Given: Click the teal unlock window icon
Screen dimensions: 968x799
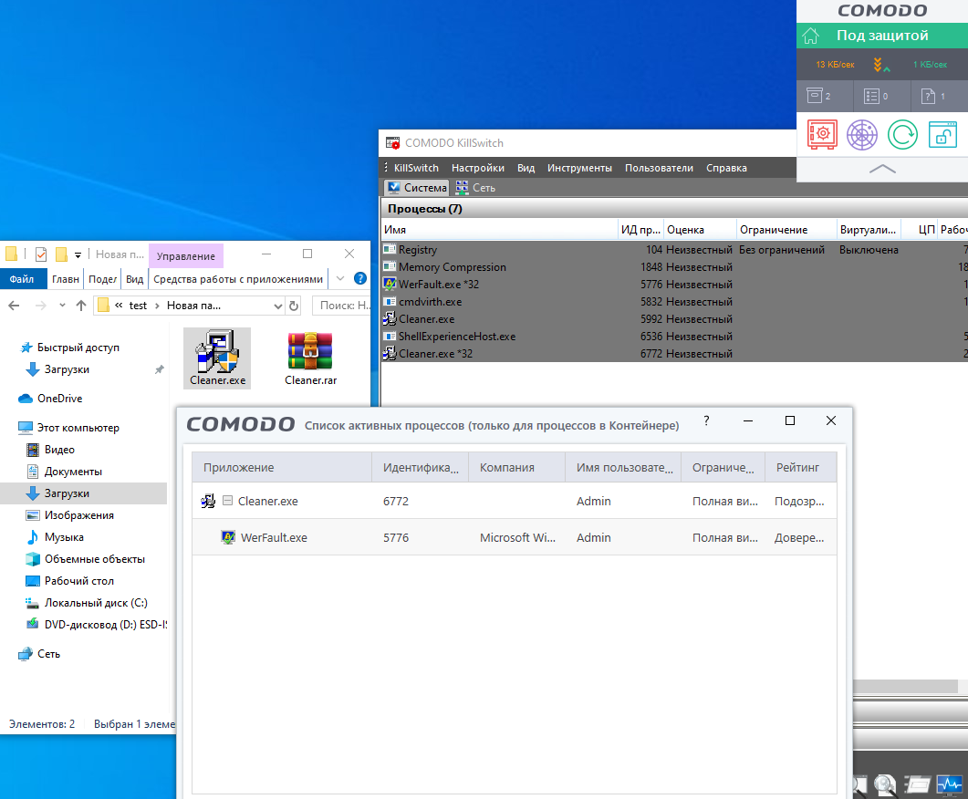Looking at the screenshot, I should (942, 134).
